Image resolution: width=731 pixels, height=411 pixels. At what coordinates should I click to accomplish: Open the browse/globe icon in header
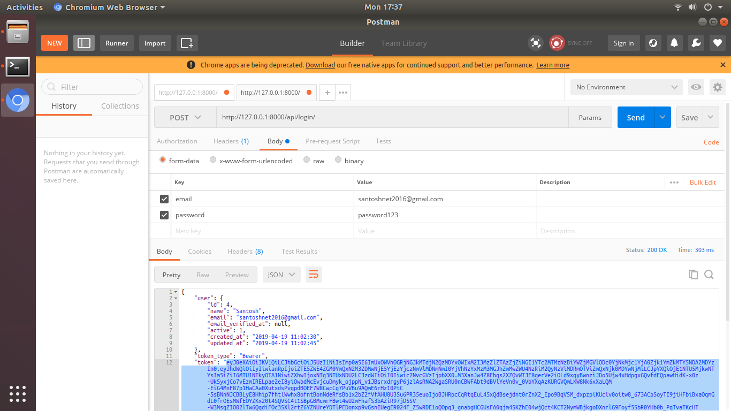point(653,43)
